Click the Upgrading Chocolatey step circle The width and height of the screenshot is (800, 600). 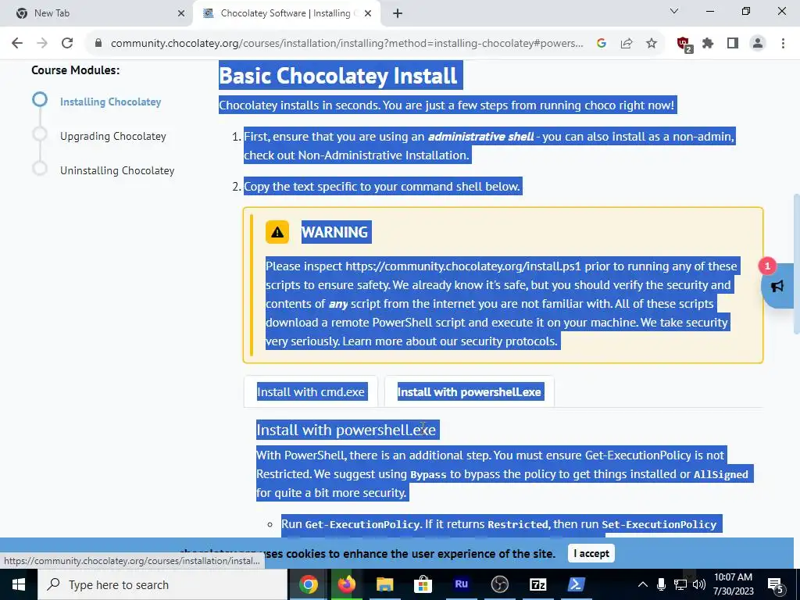pos(40,134)
